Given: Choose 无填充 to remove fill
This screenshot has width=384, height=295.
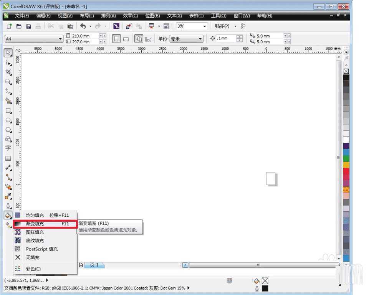Looking at the screenshot, I should (33, 257).
